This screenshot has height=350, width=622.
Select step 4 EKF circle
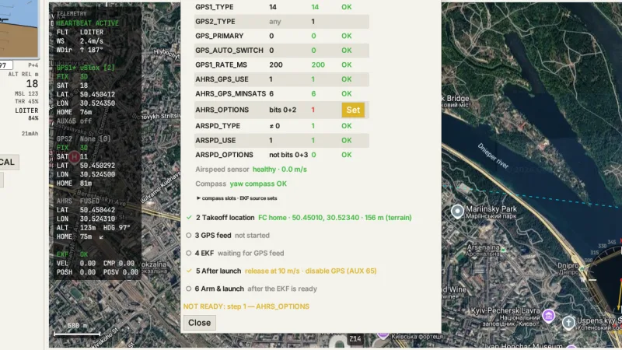(189, 254)
